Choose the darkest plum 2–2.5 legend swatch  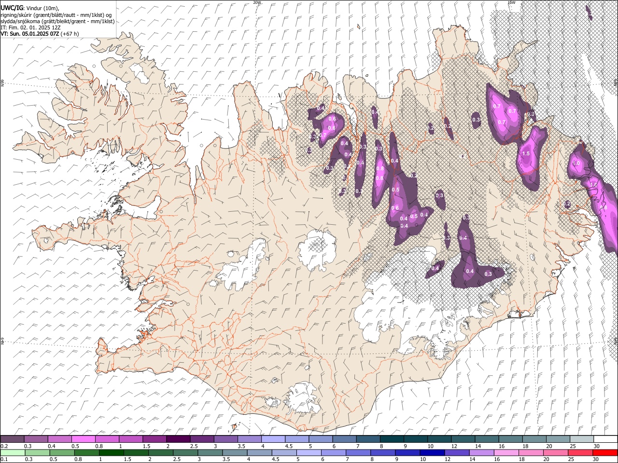pyautogui.click(x=178, y=439)
